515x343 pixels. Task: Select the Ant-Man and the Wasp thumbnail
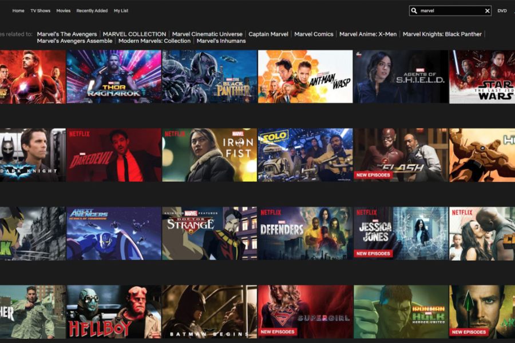305,77
